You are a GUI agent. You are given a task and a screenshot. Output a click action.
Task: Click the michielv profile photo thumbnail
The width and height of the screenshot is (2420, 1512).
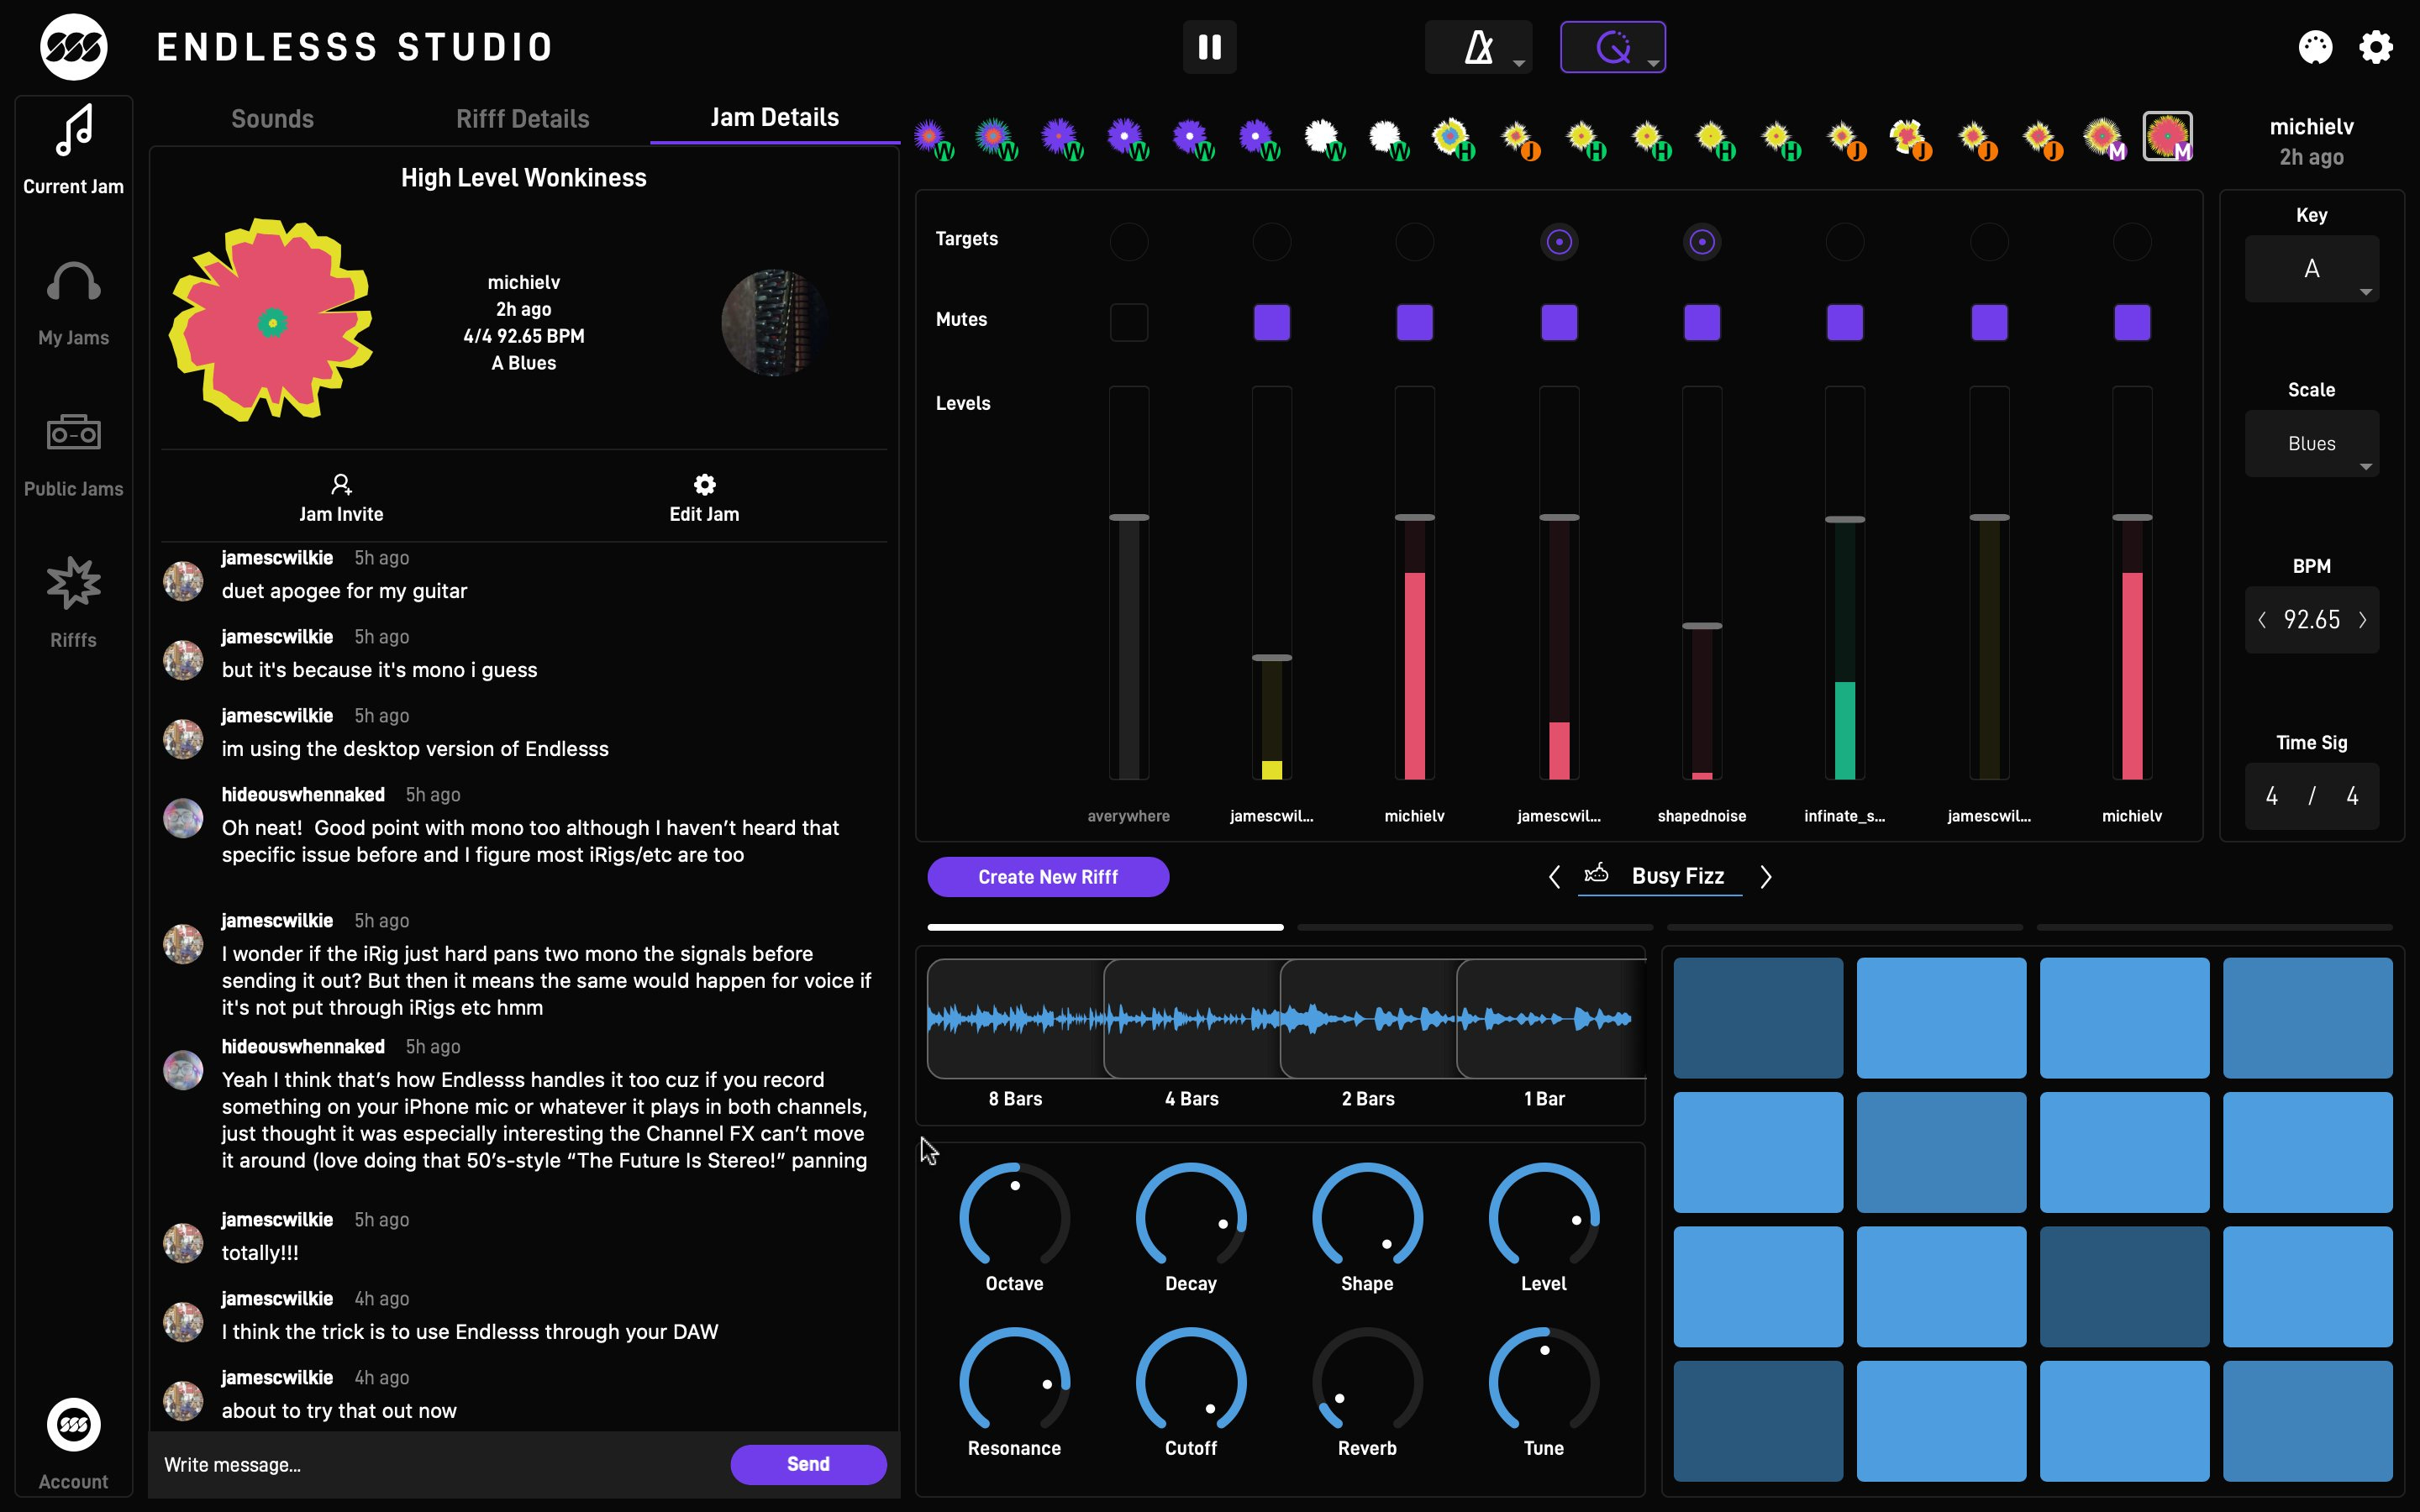[774, 322]
